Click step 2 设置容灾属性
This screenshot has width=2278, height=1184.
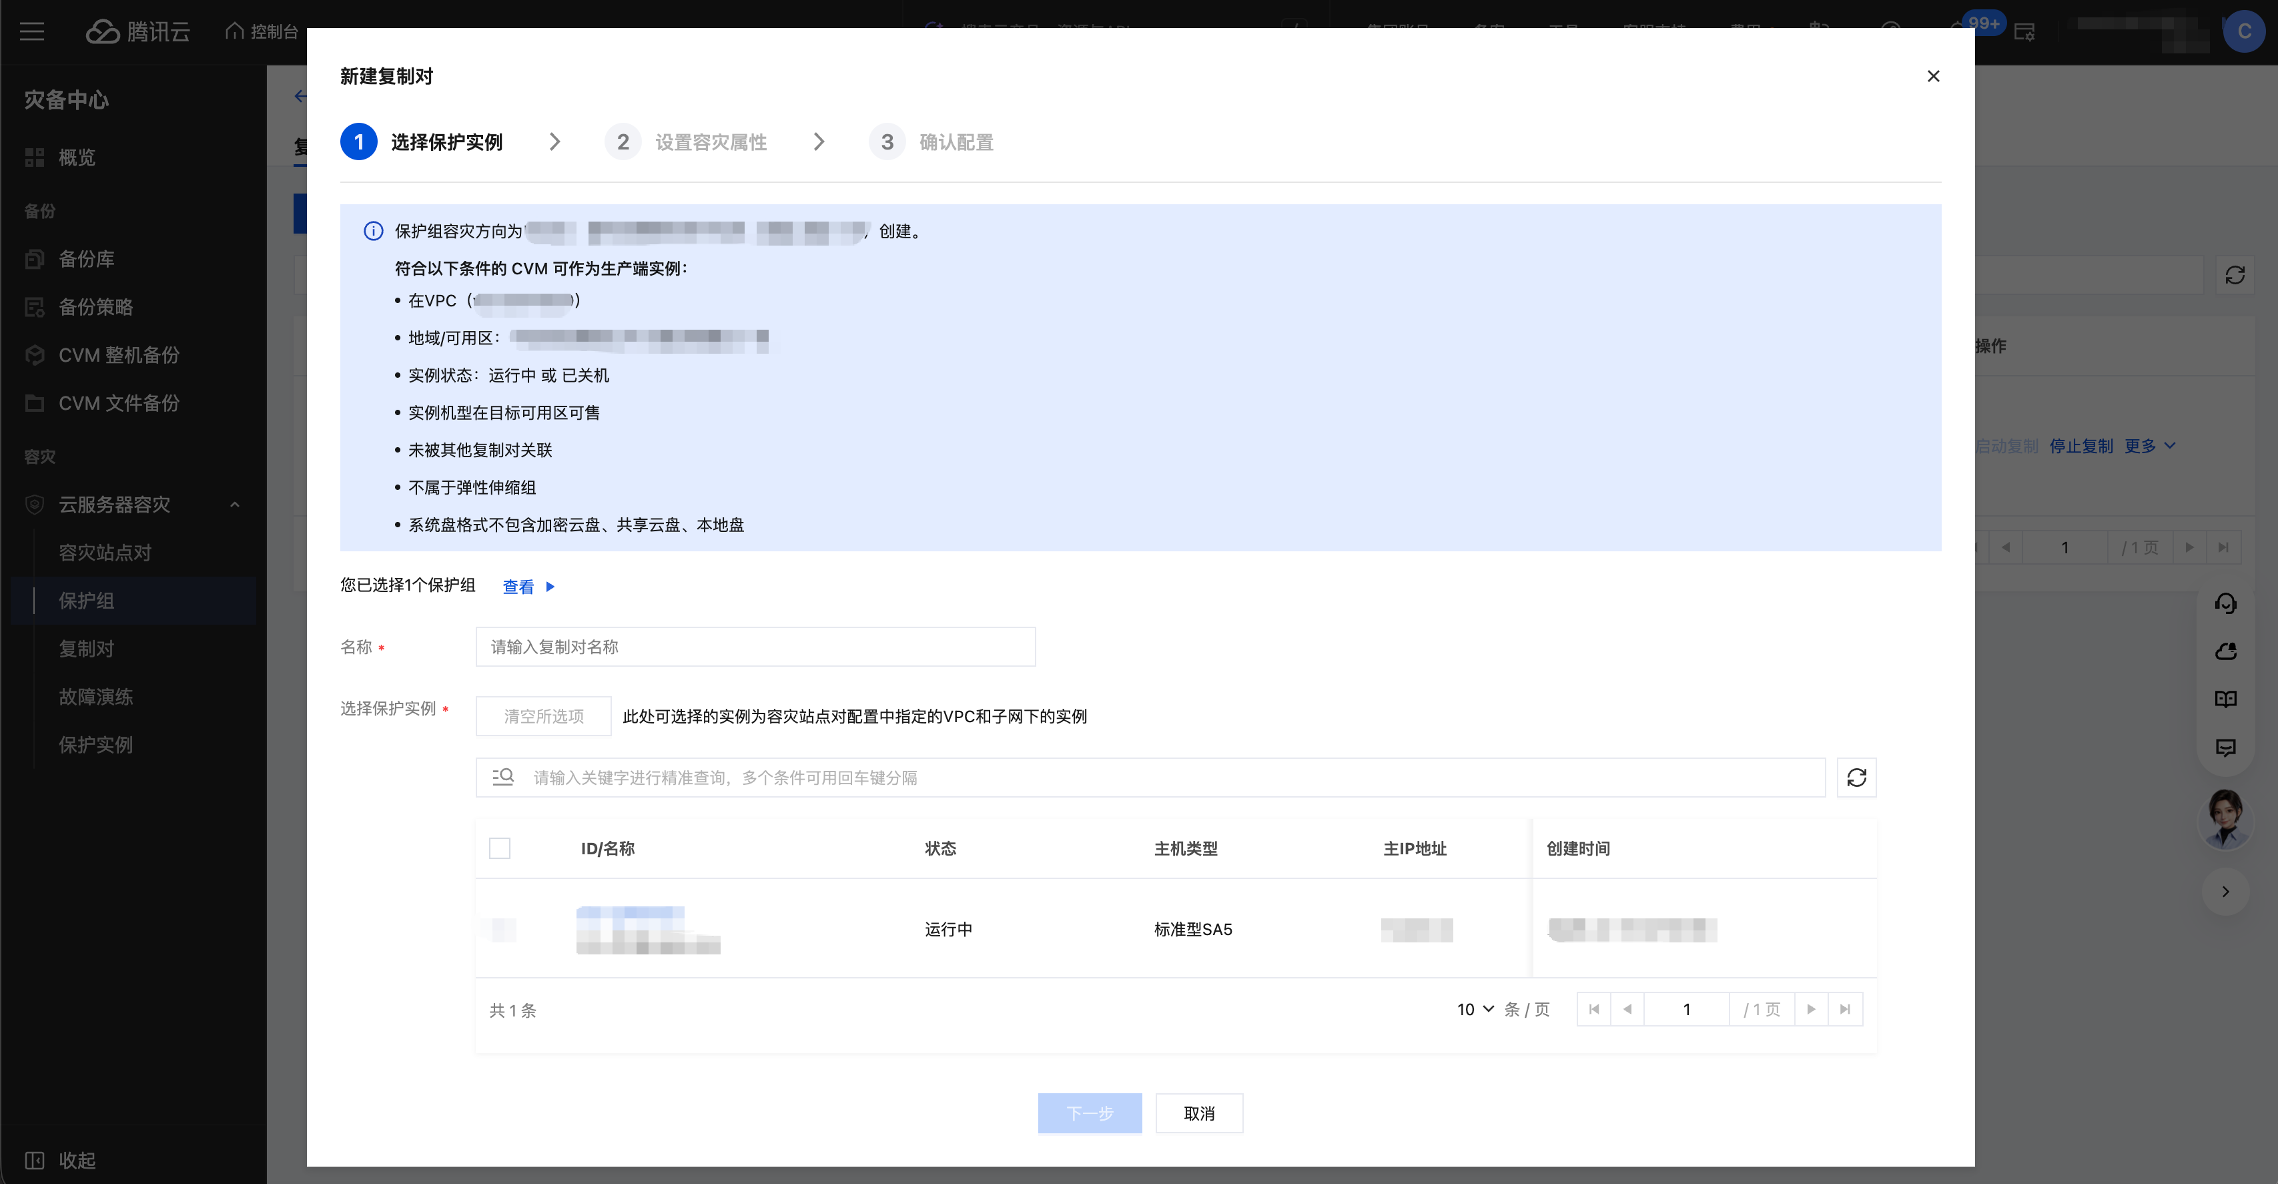pos(686,141)
